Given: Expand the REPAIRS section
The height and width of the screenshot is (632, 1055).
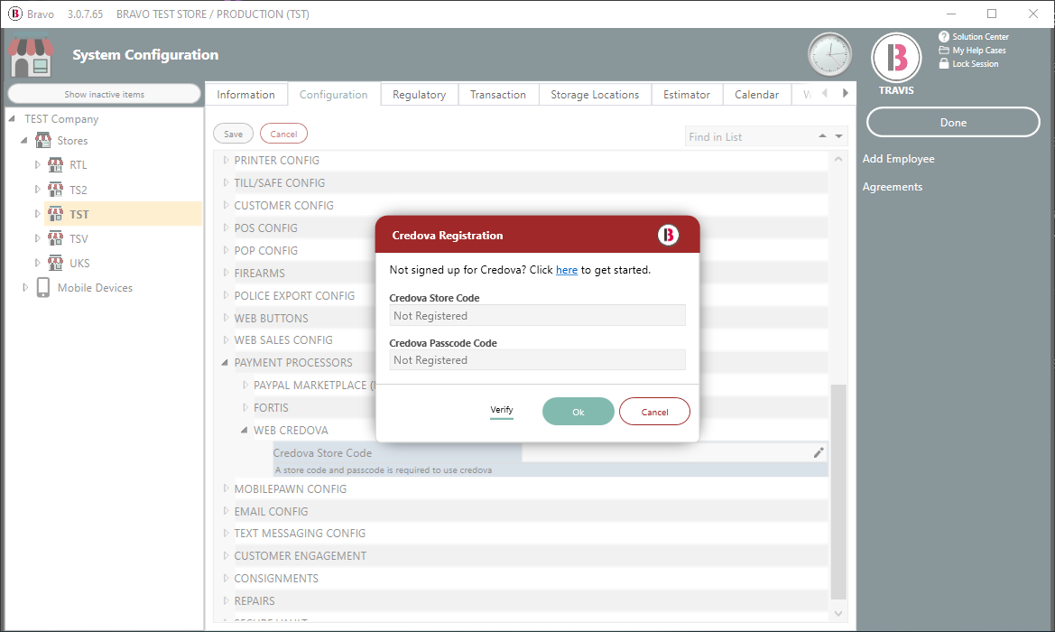Looking at the screenshot, I should pyautogui.click(x=226, y=600).
